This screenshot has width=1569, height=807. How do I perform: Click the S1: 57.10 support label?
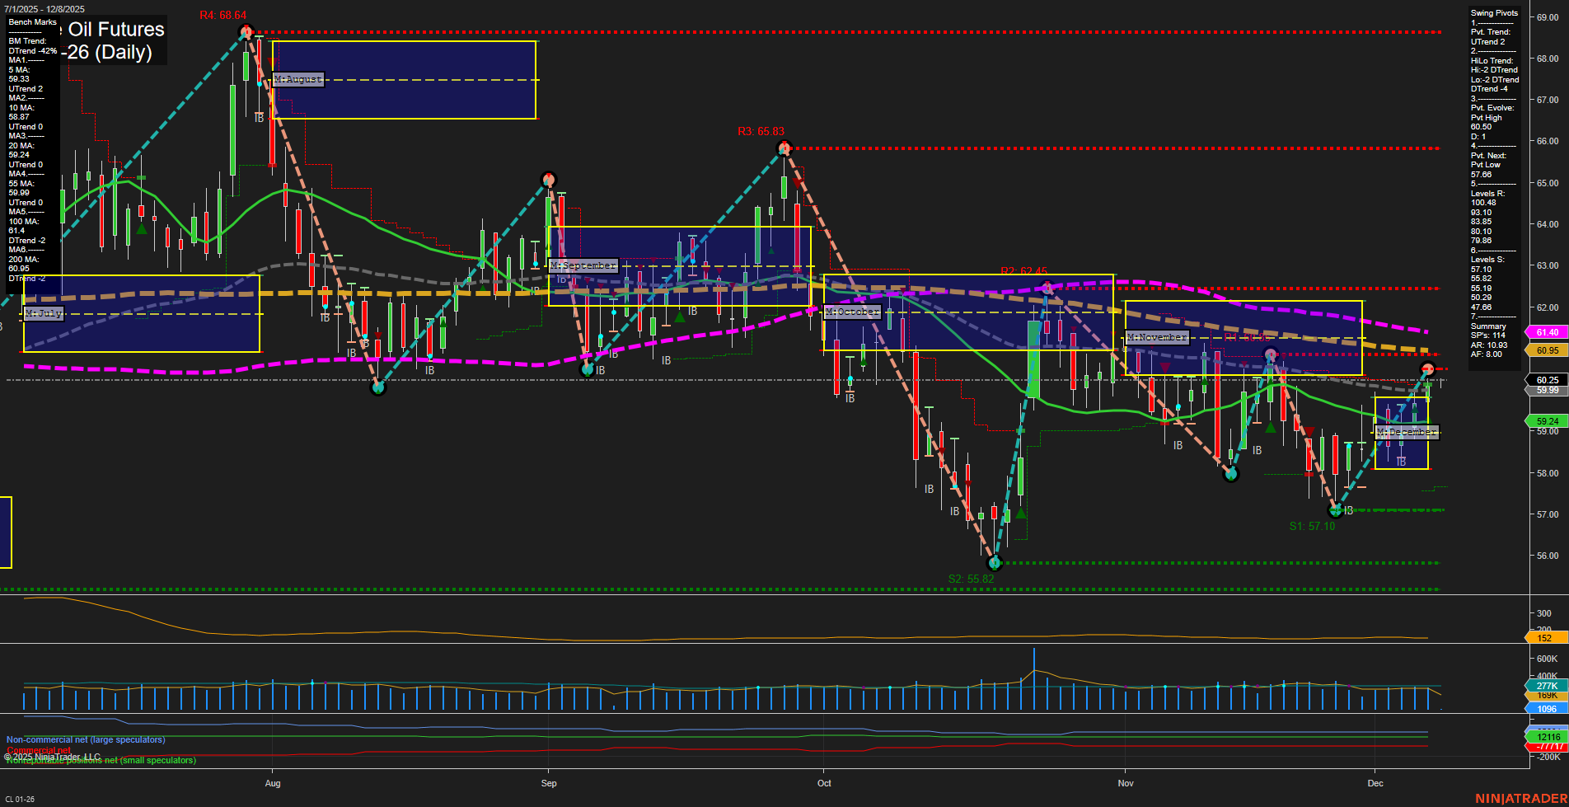(x=1312, y=527)
